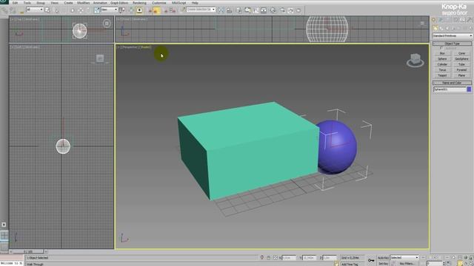The height and width of the screenshot is (266, 474).
Task: Click the Cylinder button
Action: (x=442, y=64)
